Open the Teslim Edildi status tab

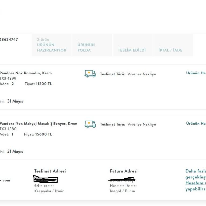[133, 45]
